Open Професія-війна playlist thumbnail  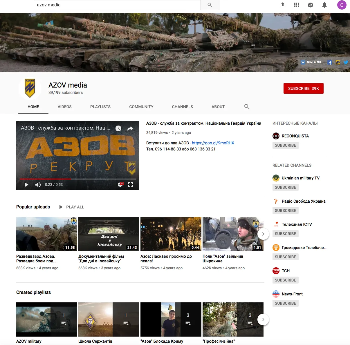pos(233,319)
